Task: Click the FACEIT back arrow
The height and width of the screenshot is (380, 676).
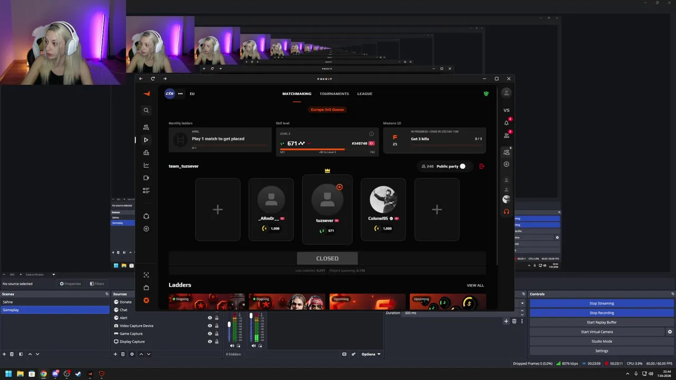Action: click(x=141, y=79)
